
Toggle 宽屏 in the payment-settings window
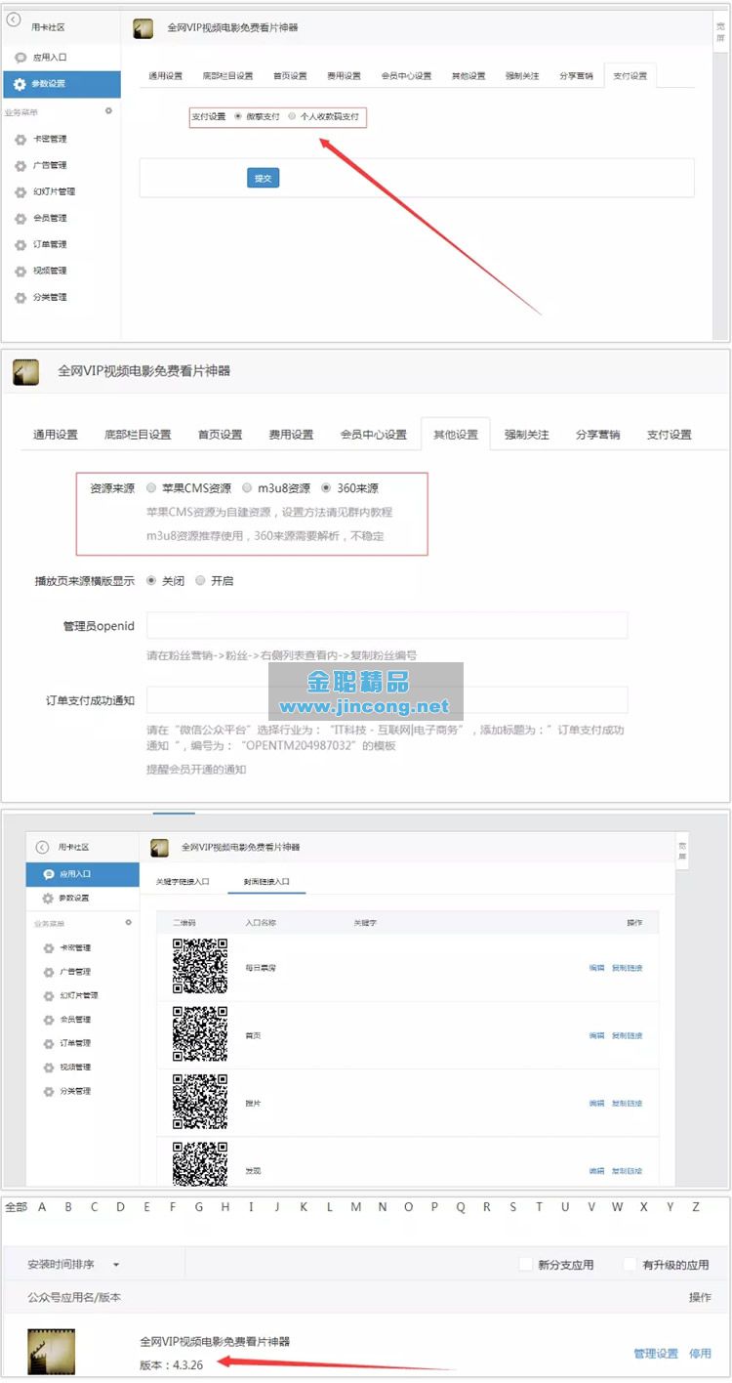721,33
